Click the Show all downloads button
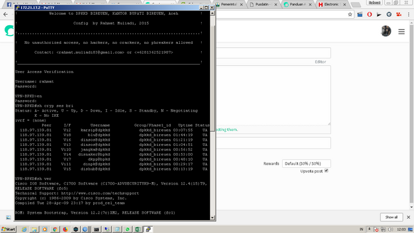The image size is (414, 233). point(391,217)
